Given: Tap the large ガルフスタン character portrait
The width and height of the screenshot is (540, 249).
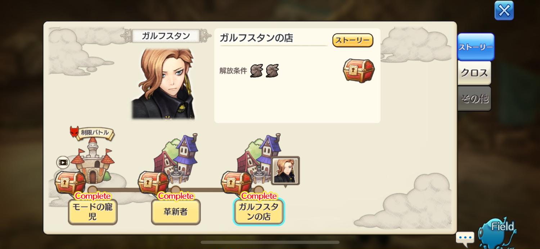Looking at the screenshot, I should [163, 83].
